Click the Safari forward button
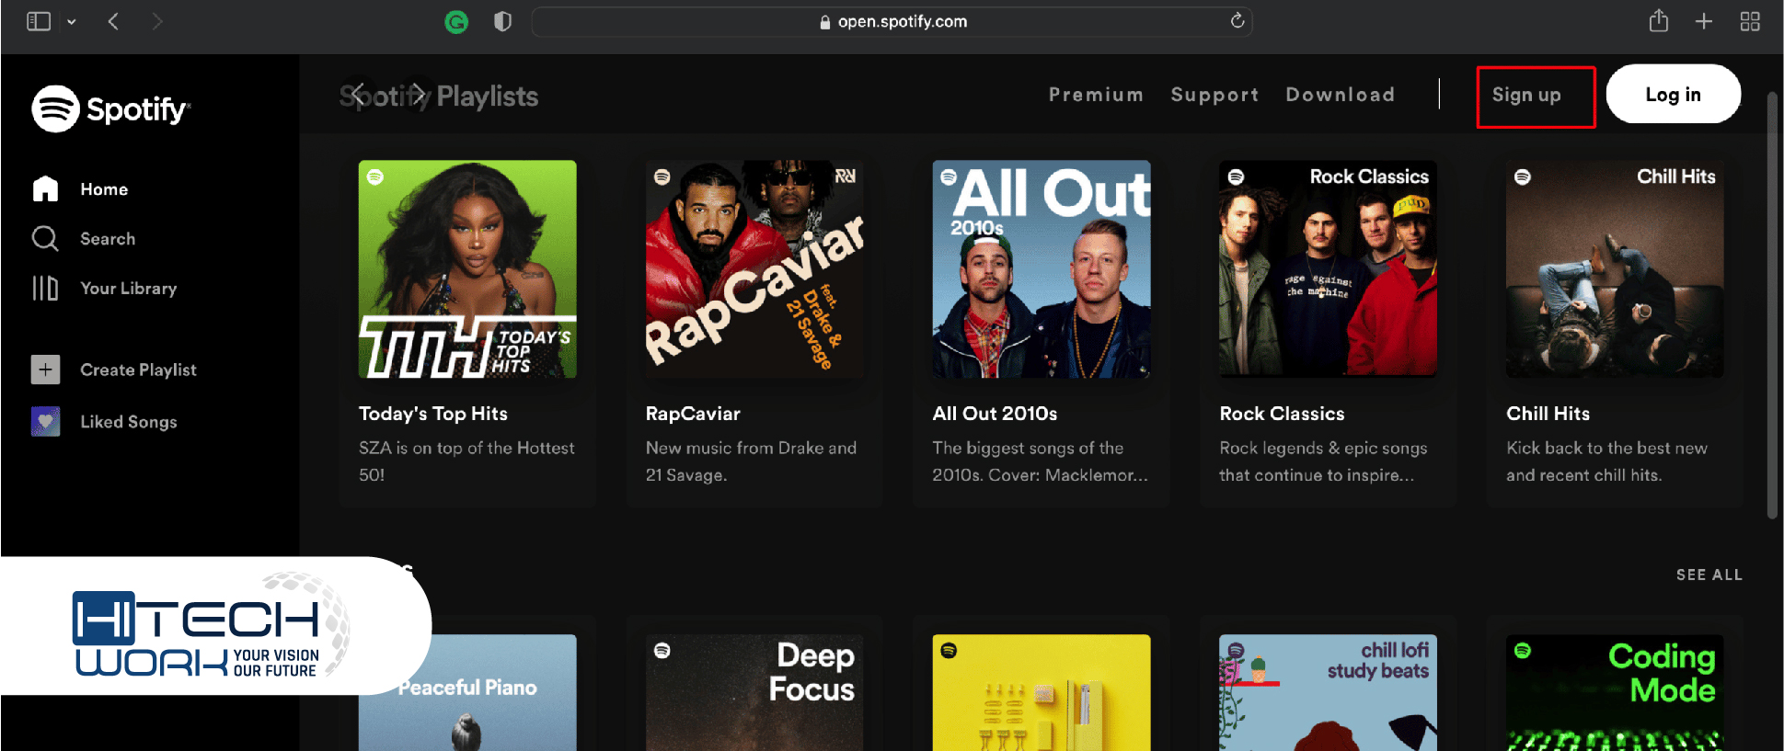Screen dimensions: 1784x751 [x=157, y=21]
